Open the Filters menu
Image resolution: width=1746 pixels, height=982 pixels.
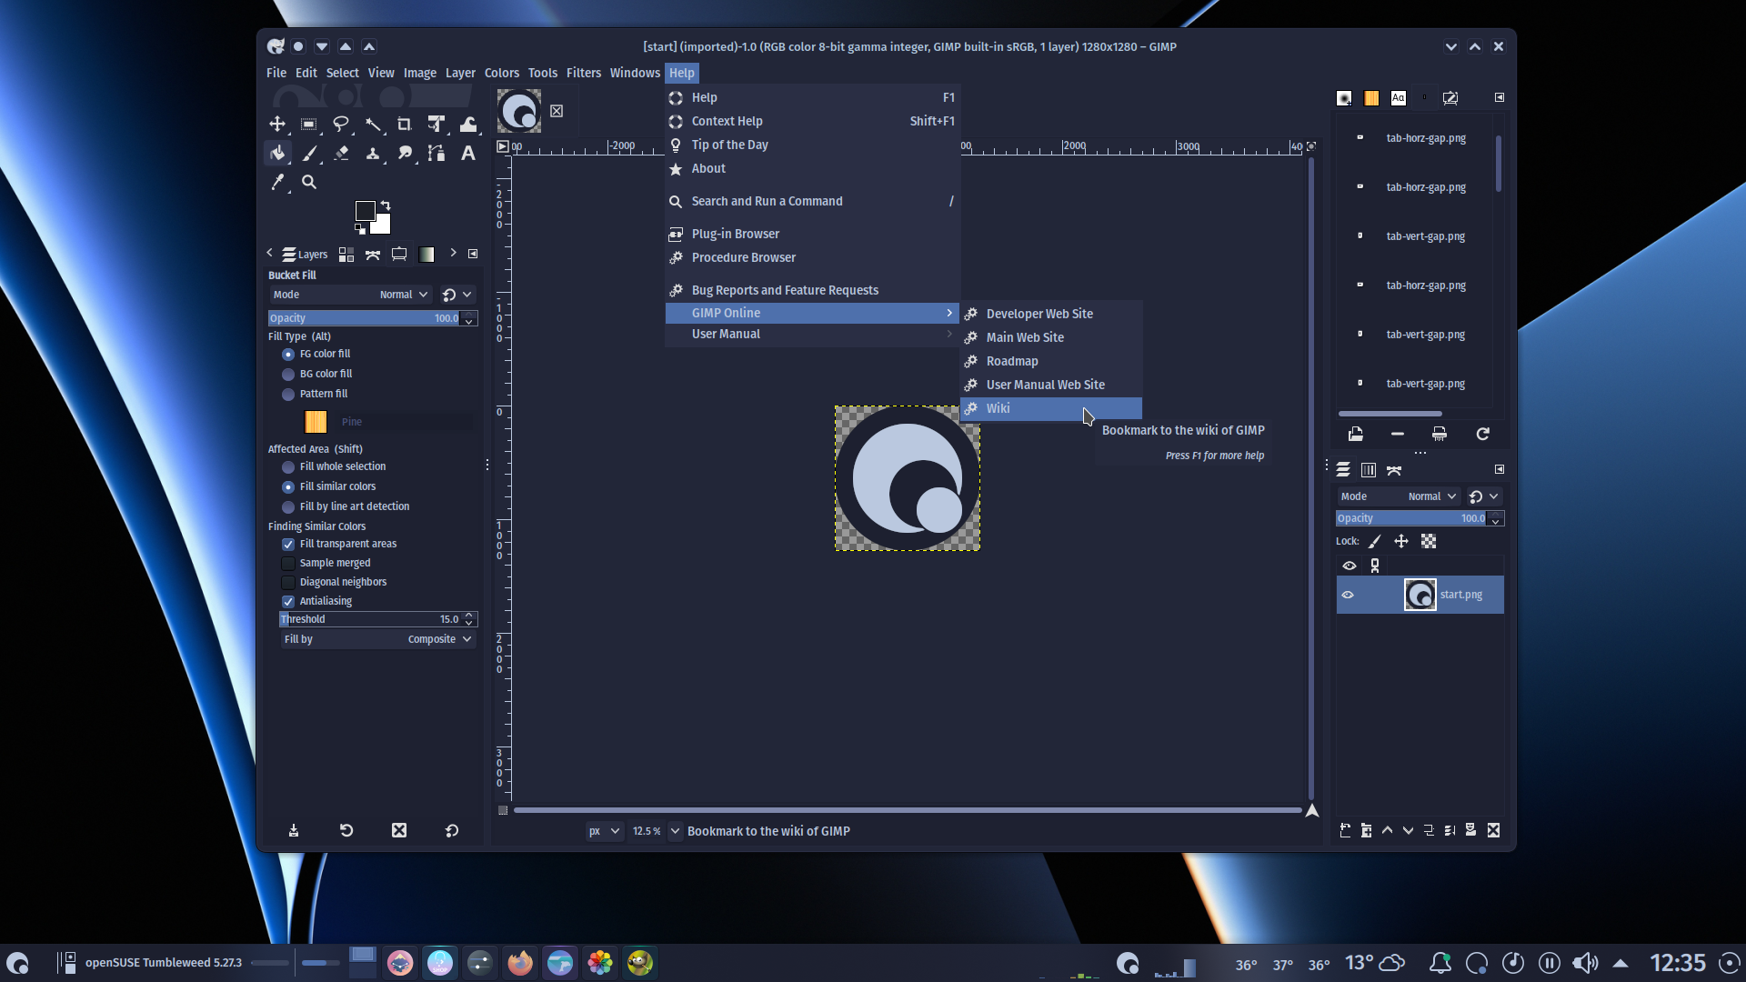pos(584,73)
